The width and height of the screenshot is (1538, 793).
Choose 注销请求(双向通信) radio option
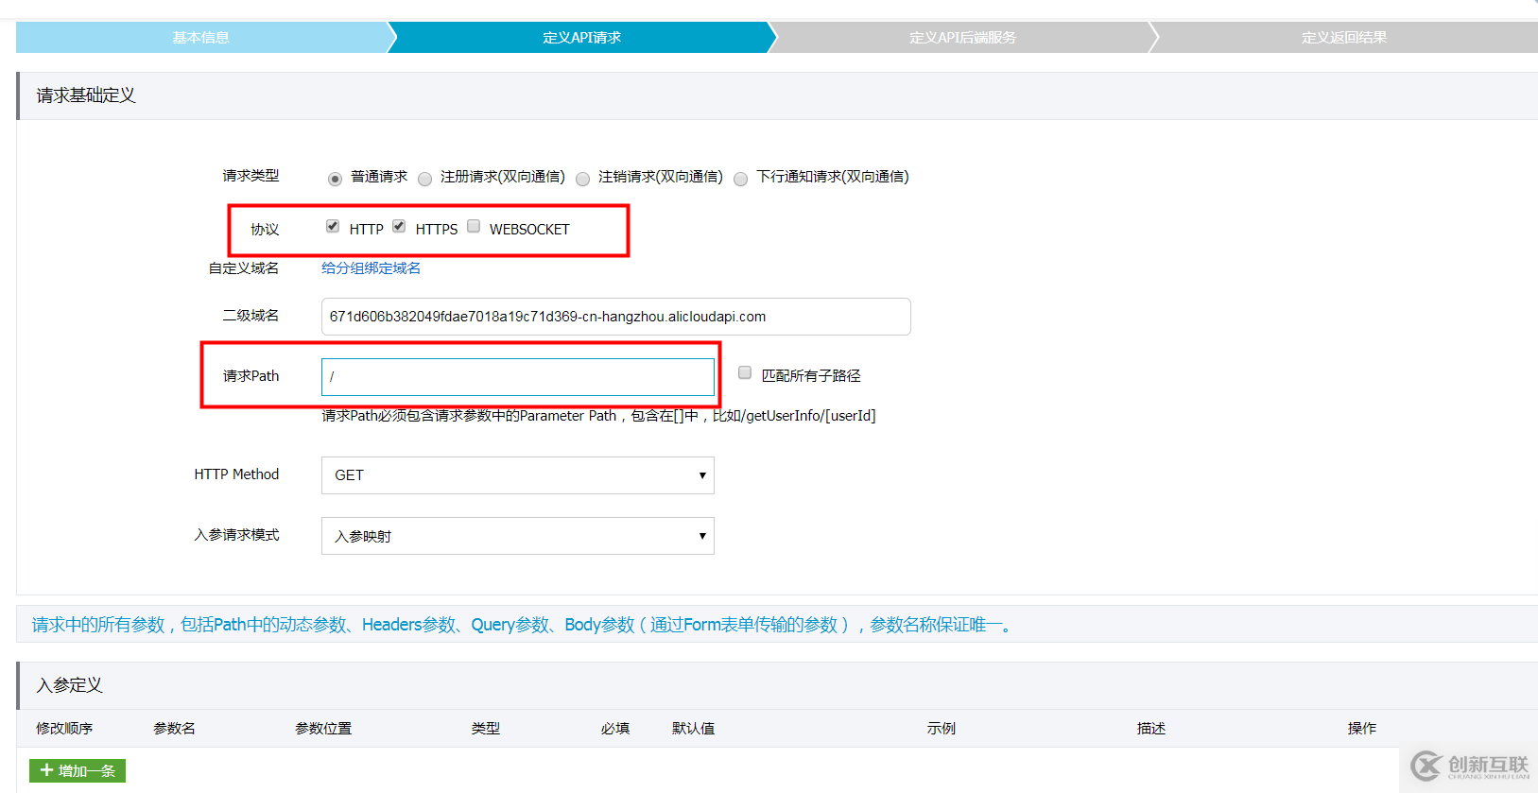tap(583, 179)
